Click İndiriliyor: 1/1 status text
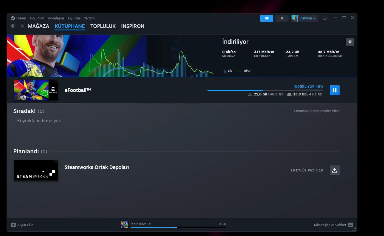The width and height of the screenshot is (384, 236). (141, 224)
